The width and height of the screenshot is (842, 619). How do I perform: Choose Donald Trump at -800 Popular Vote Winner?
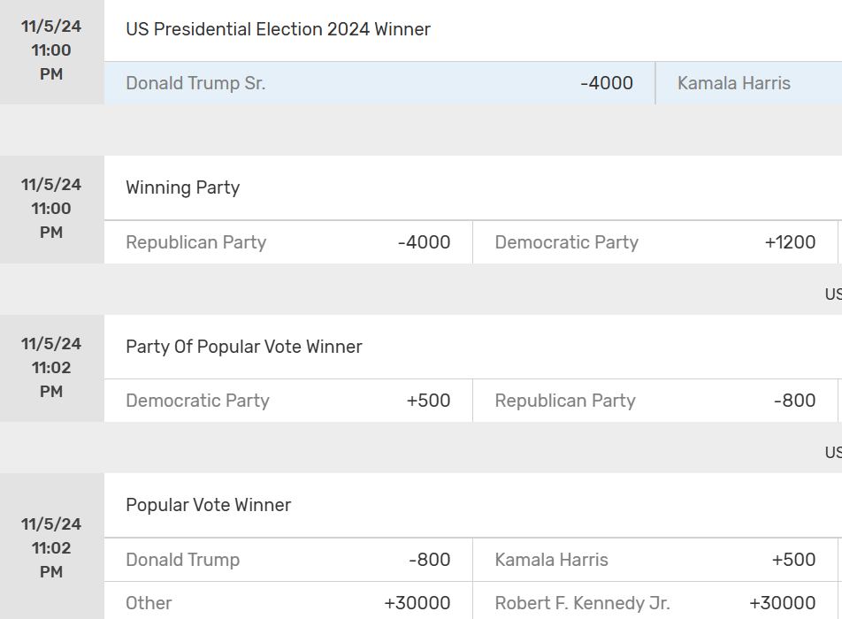(x=288, y=560)
